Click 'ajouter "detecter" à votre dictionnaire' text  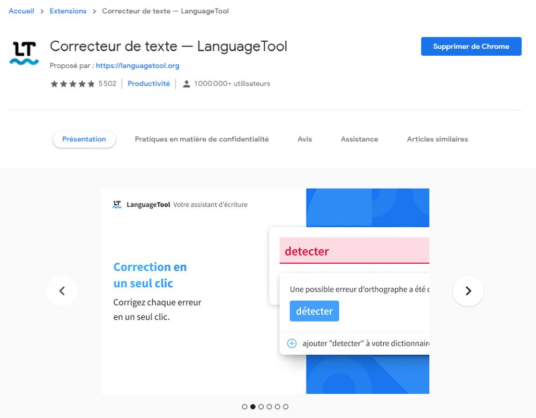pyautogui.click(x=366, y=344)
